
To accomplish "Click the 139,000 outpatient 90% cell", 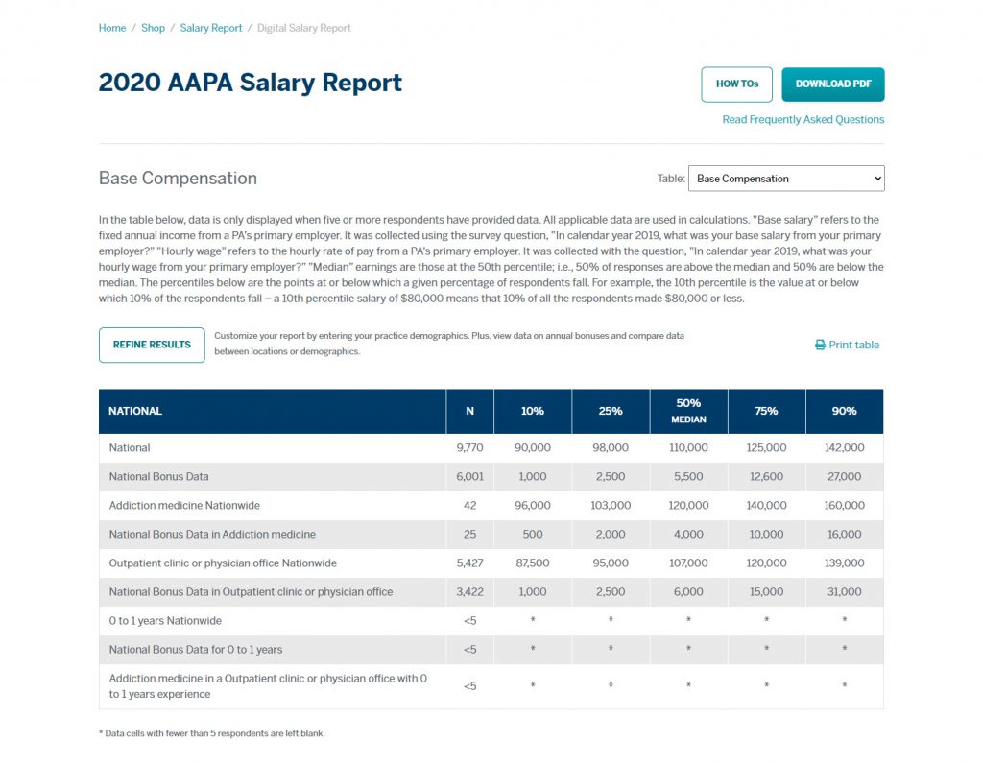I will point(845,563).
